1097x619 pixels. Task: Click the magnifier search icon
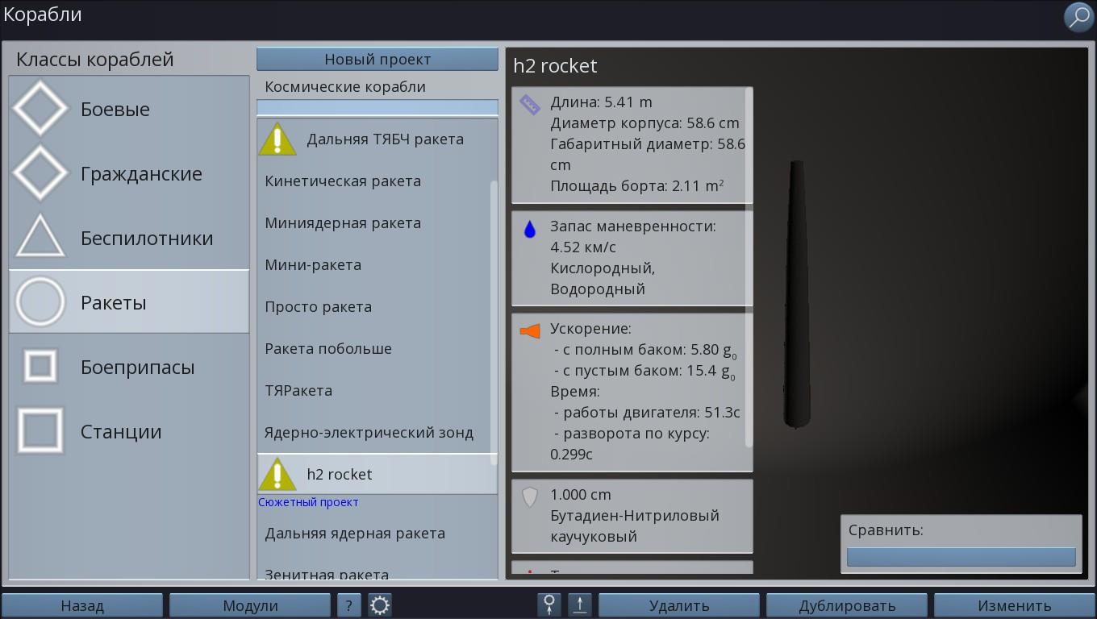pos(1078,17)
